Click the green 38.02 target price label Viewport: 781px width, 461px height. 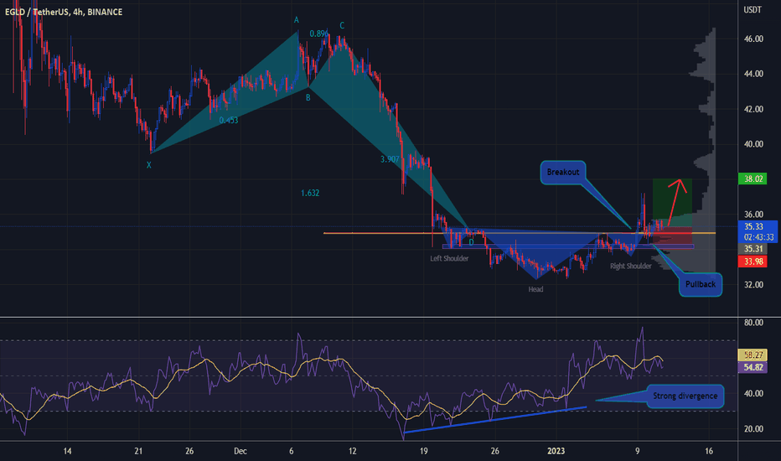point(753,179)
